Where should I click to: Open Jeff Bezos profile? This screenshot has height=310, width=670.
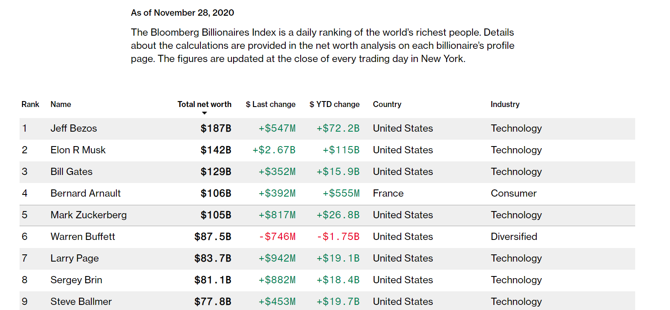(x=73, y=128)
